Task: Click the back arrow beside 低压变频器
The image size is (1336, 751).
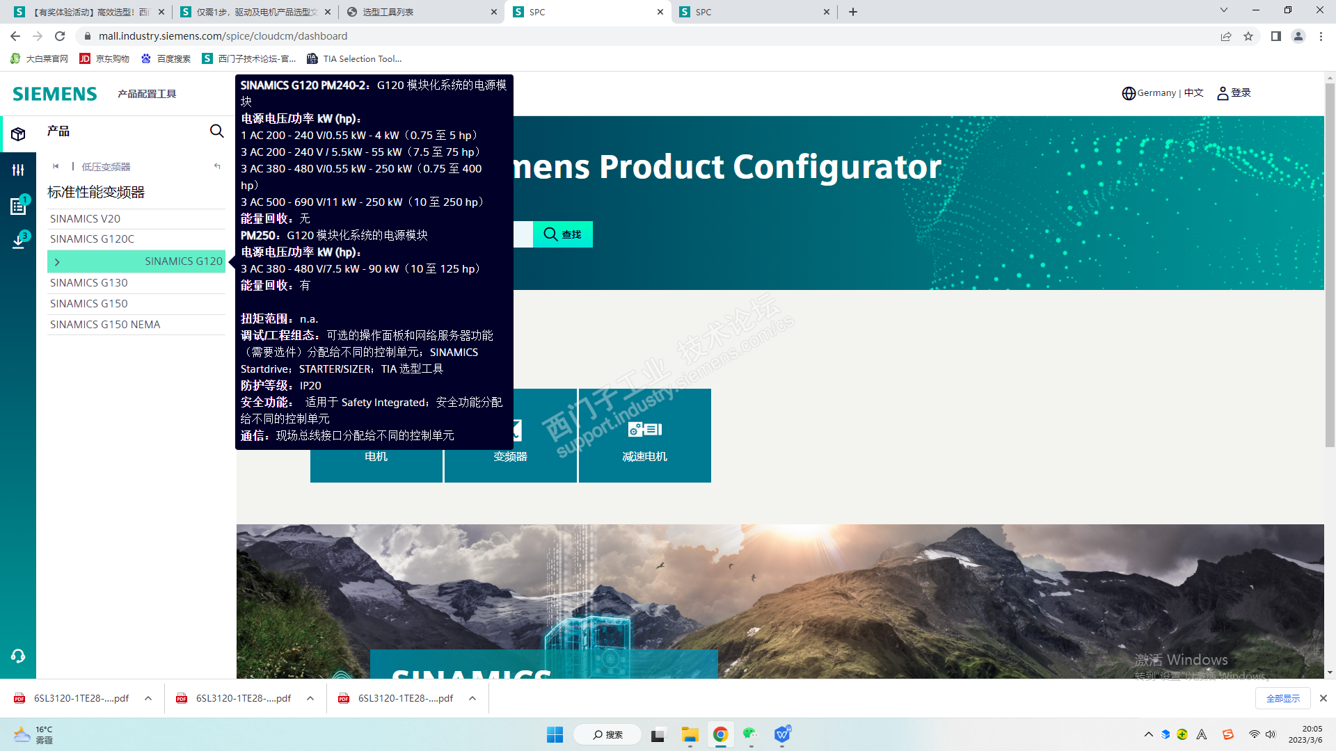Action: coord(217,166)
